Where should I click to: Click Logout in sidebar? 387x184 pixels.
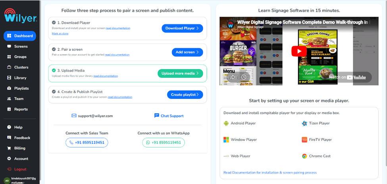click(20, 169)
